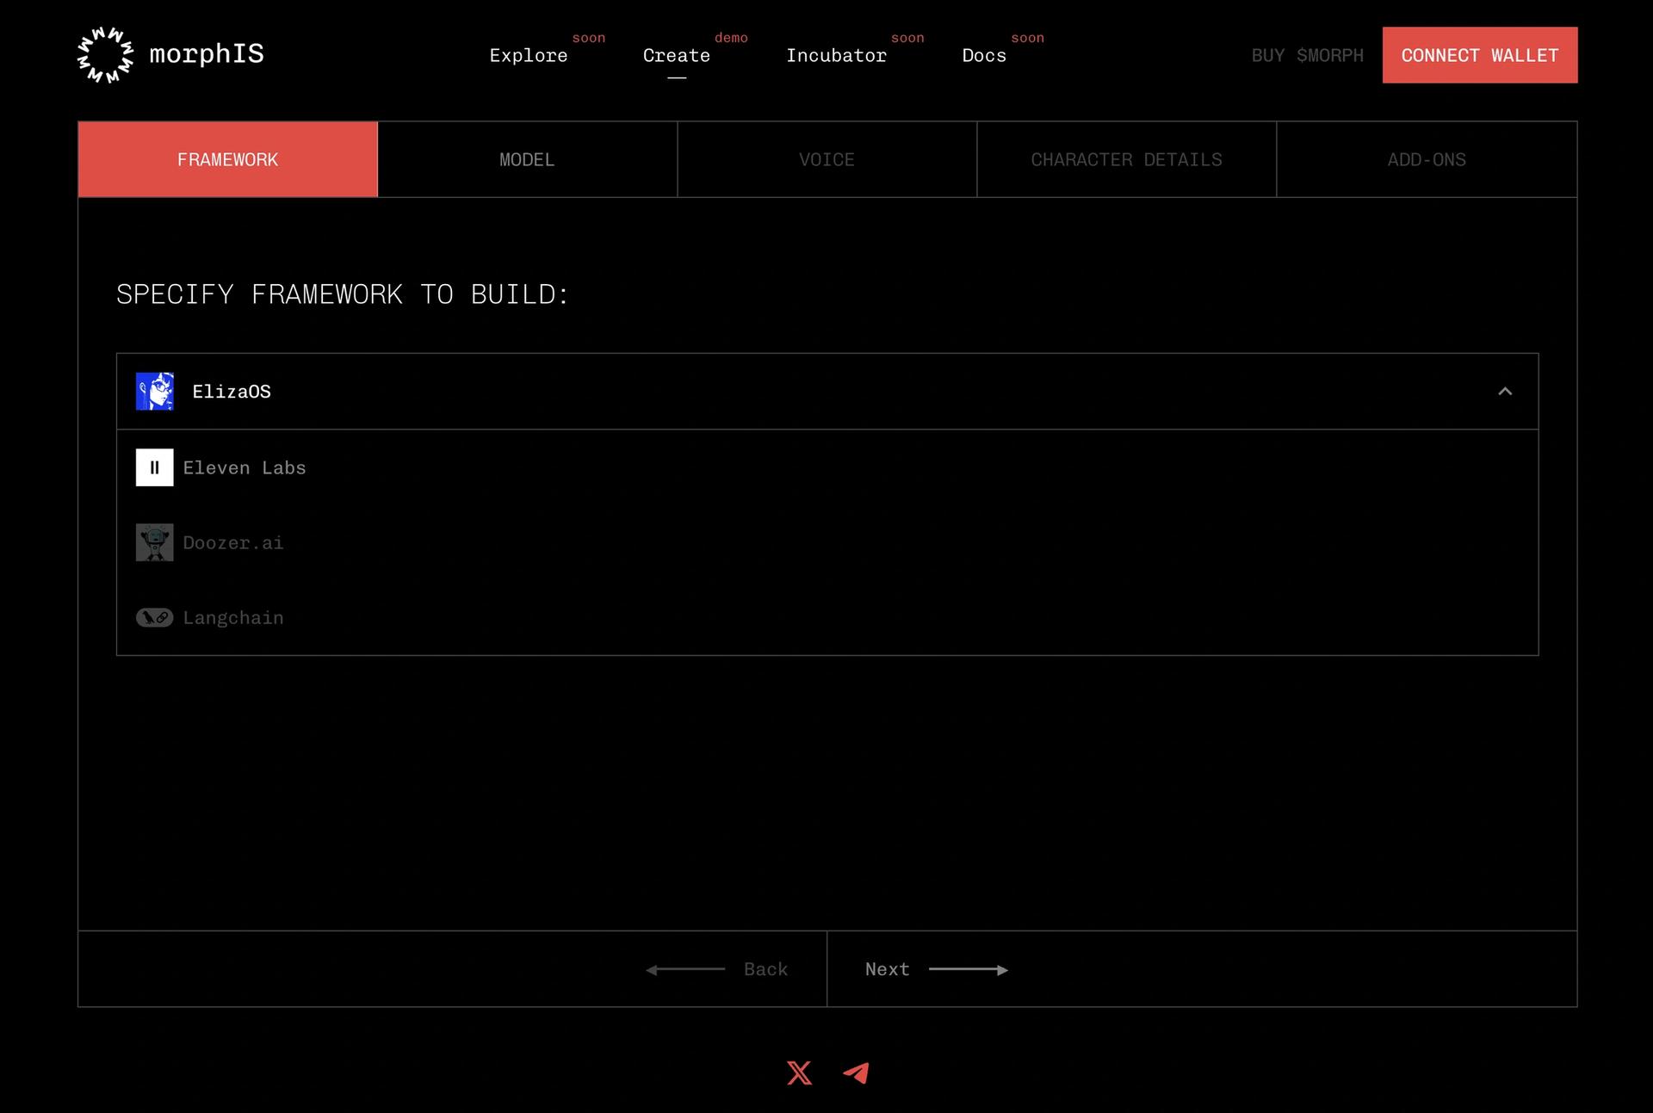
Task: Open the Explore nav item
Action: (x=529, y=55)
